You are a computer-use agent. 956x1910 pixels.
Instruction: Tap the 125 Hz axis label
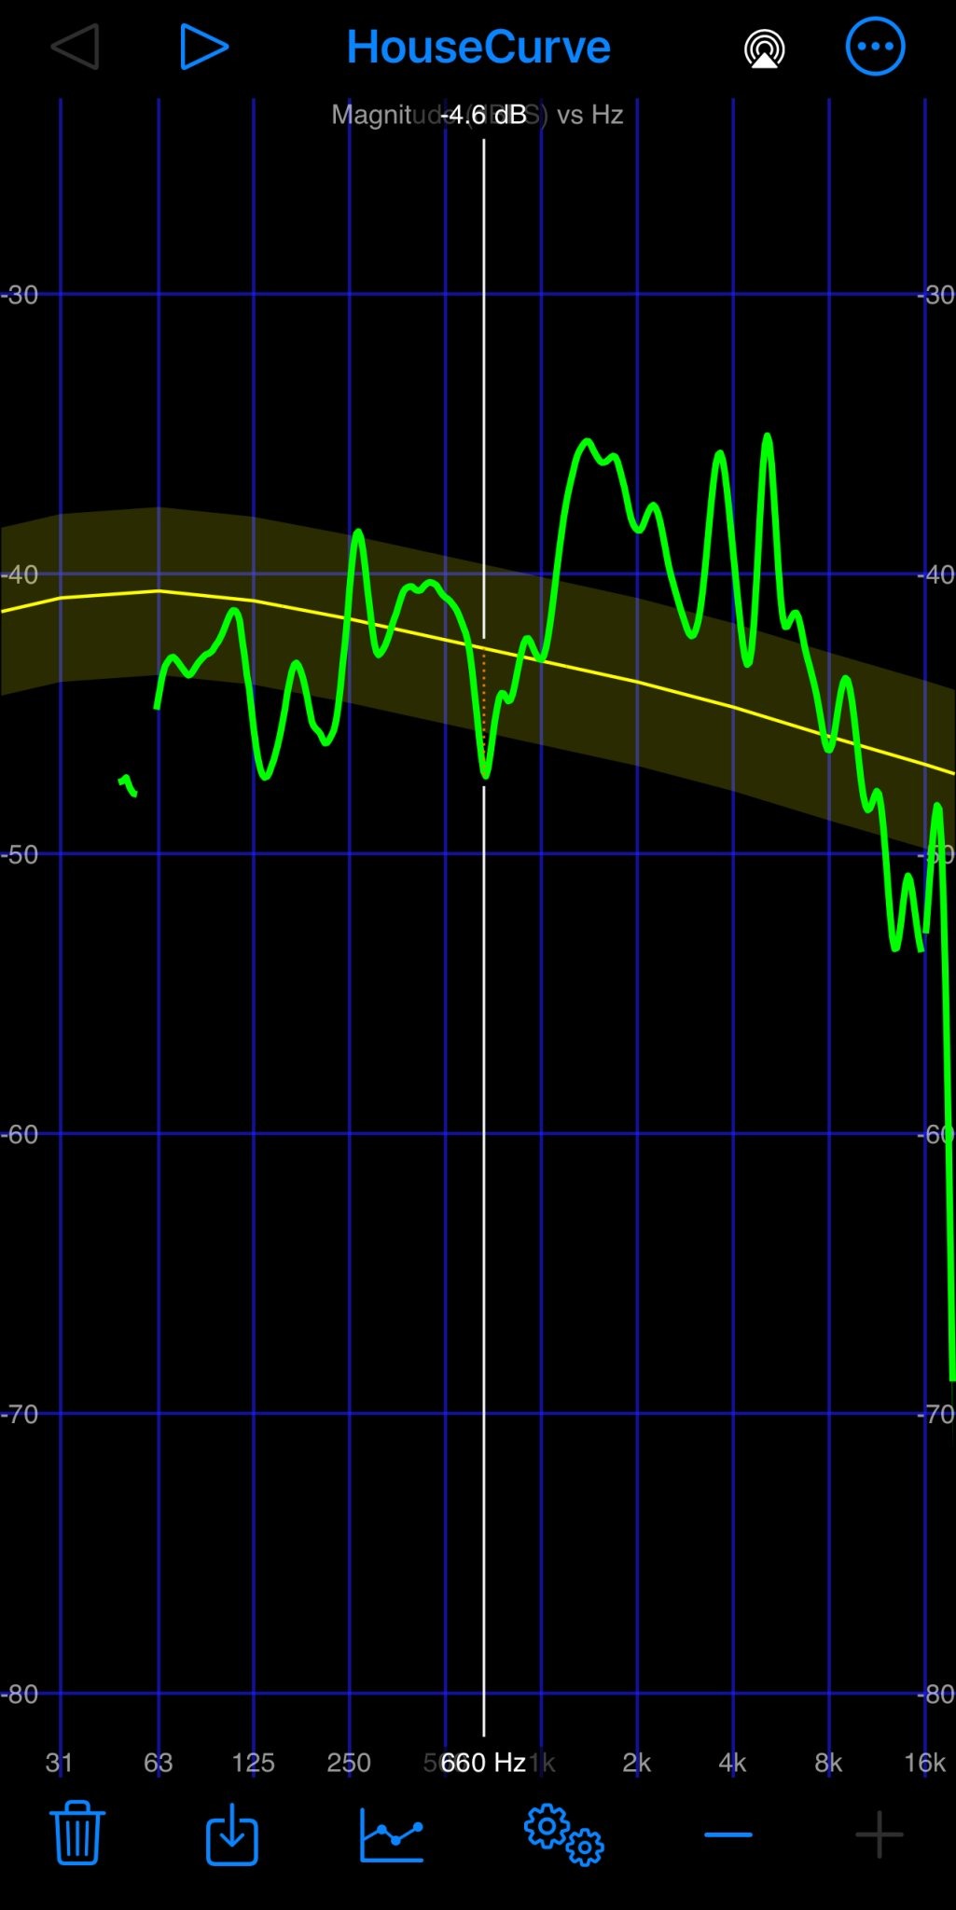tap(253, 1763)
